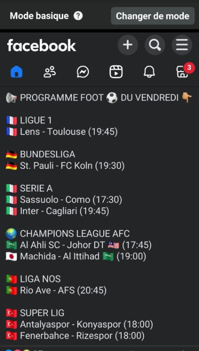Click the facebook logo

[x=42, y=45]
